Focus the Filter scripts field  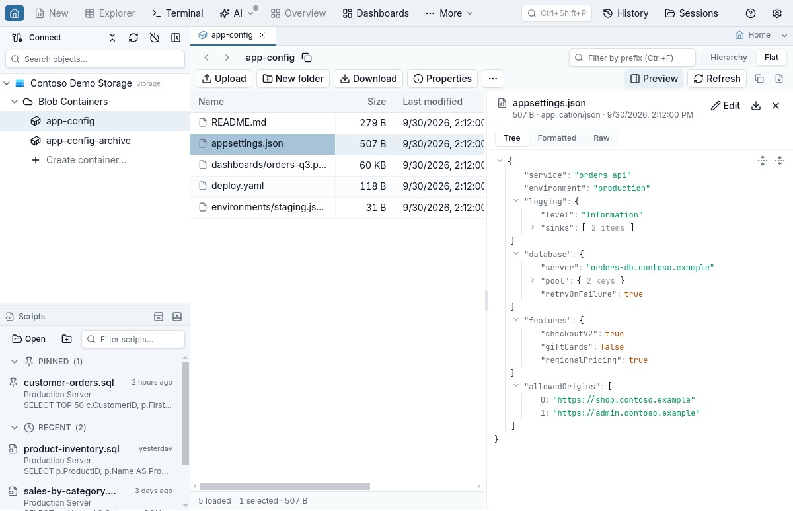[133, 339]
